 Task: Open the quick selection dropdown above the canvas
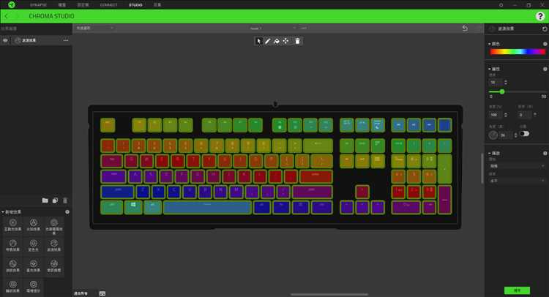pyautogui.click(x=94, y=28)
